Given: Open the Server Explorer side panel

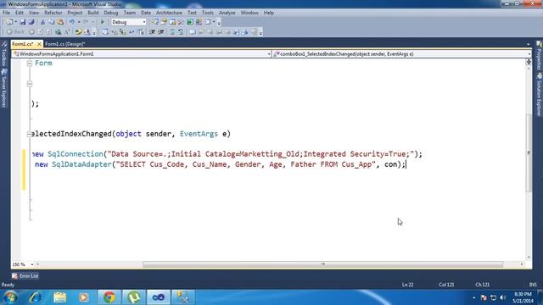Looking at the screenshot, I should (x=4, y=88).
